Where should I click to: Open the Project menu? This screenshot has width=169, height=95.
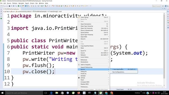click(x=32, y=3)
